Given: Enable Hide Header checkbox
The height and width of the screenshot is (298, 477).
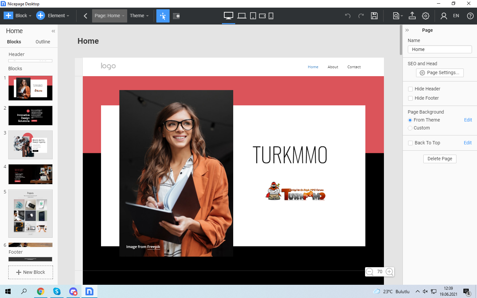Looking at the screenshot, I should (410, 89).
